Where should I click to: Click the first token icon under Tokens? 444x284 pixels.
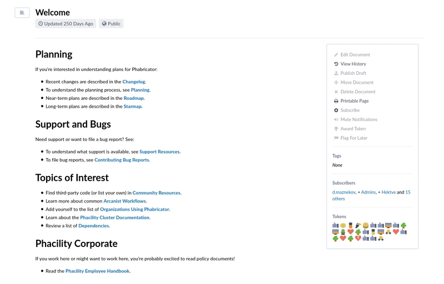336,225
